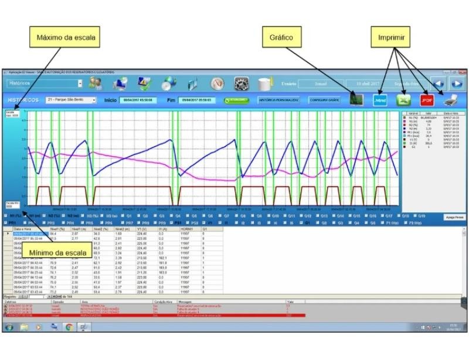469x351 pixels.
Task: Open Chrome from the Windows taskbar
Action: point(69,327)
